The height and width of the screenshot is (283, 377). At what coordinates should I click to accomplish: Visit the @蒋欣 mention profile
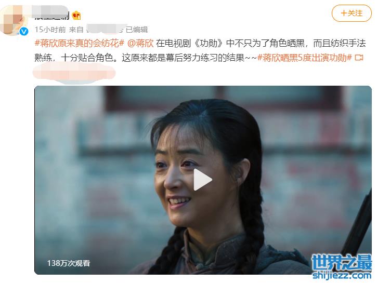140,43
